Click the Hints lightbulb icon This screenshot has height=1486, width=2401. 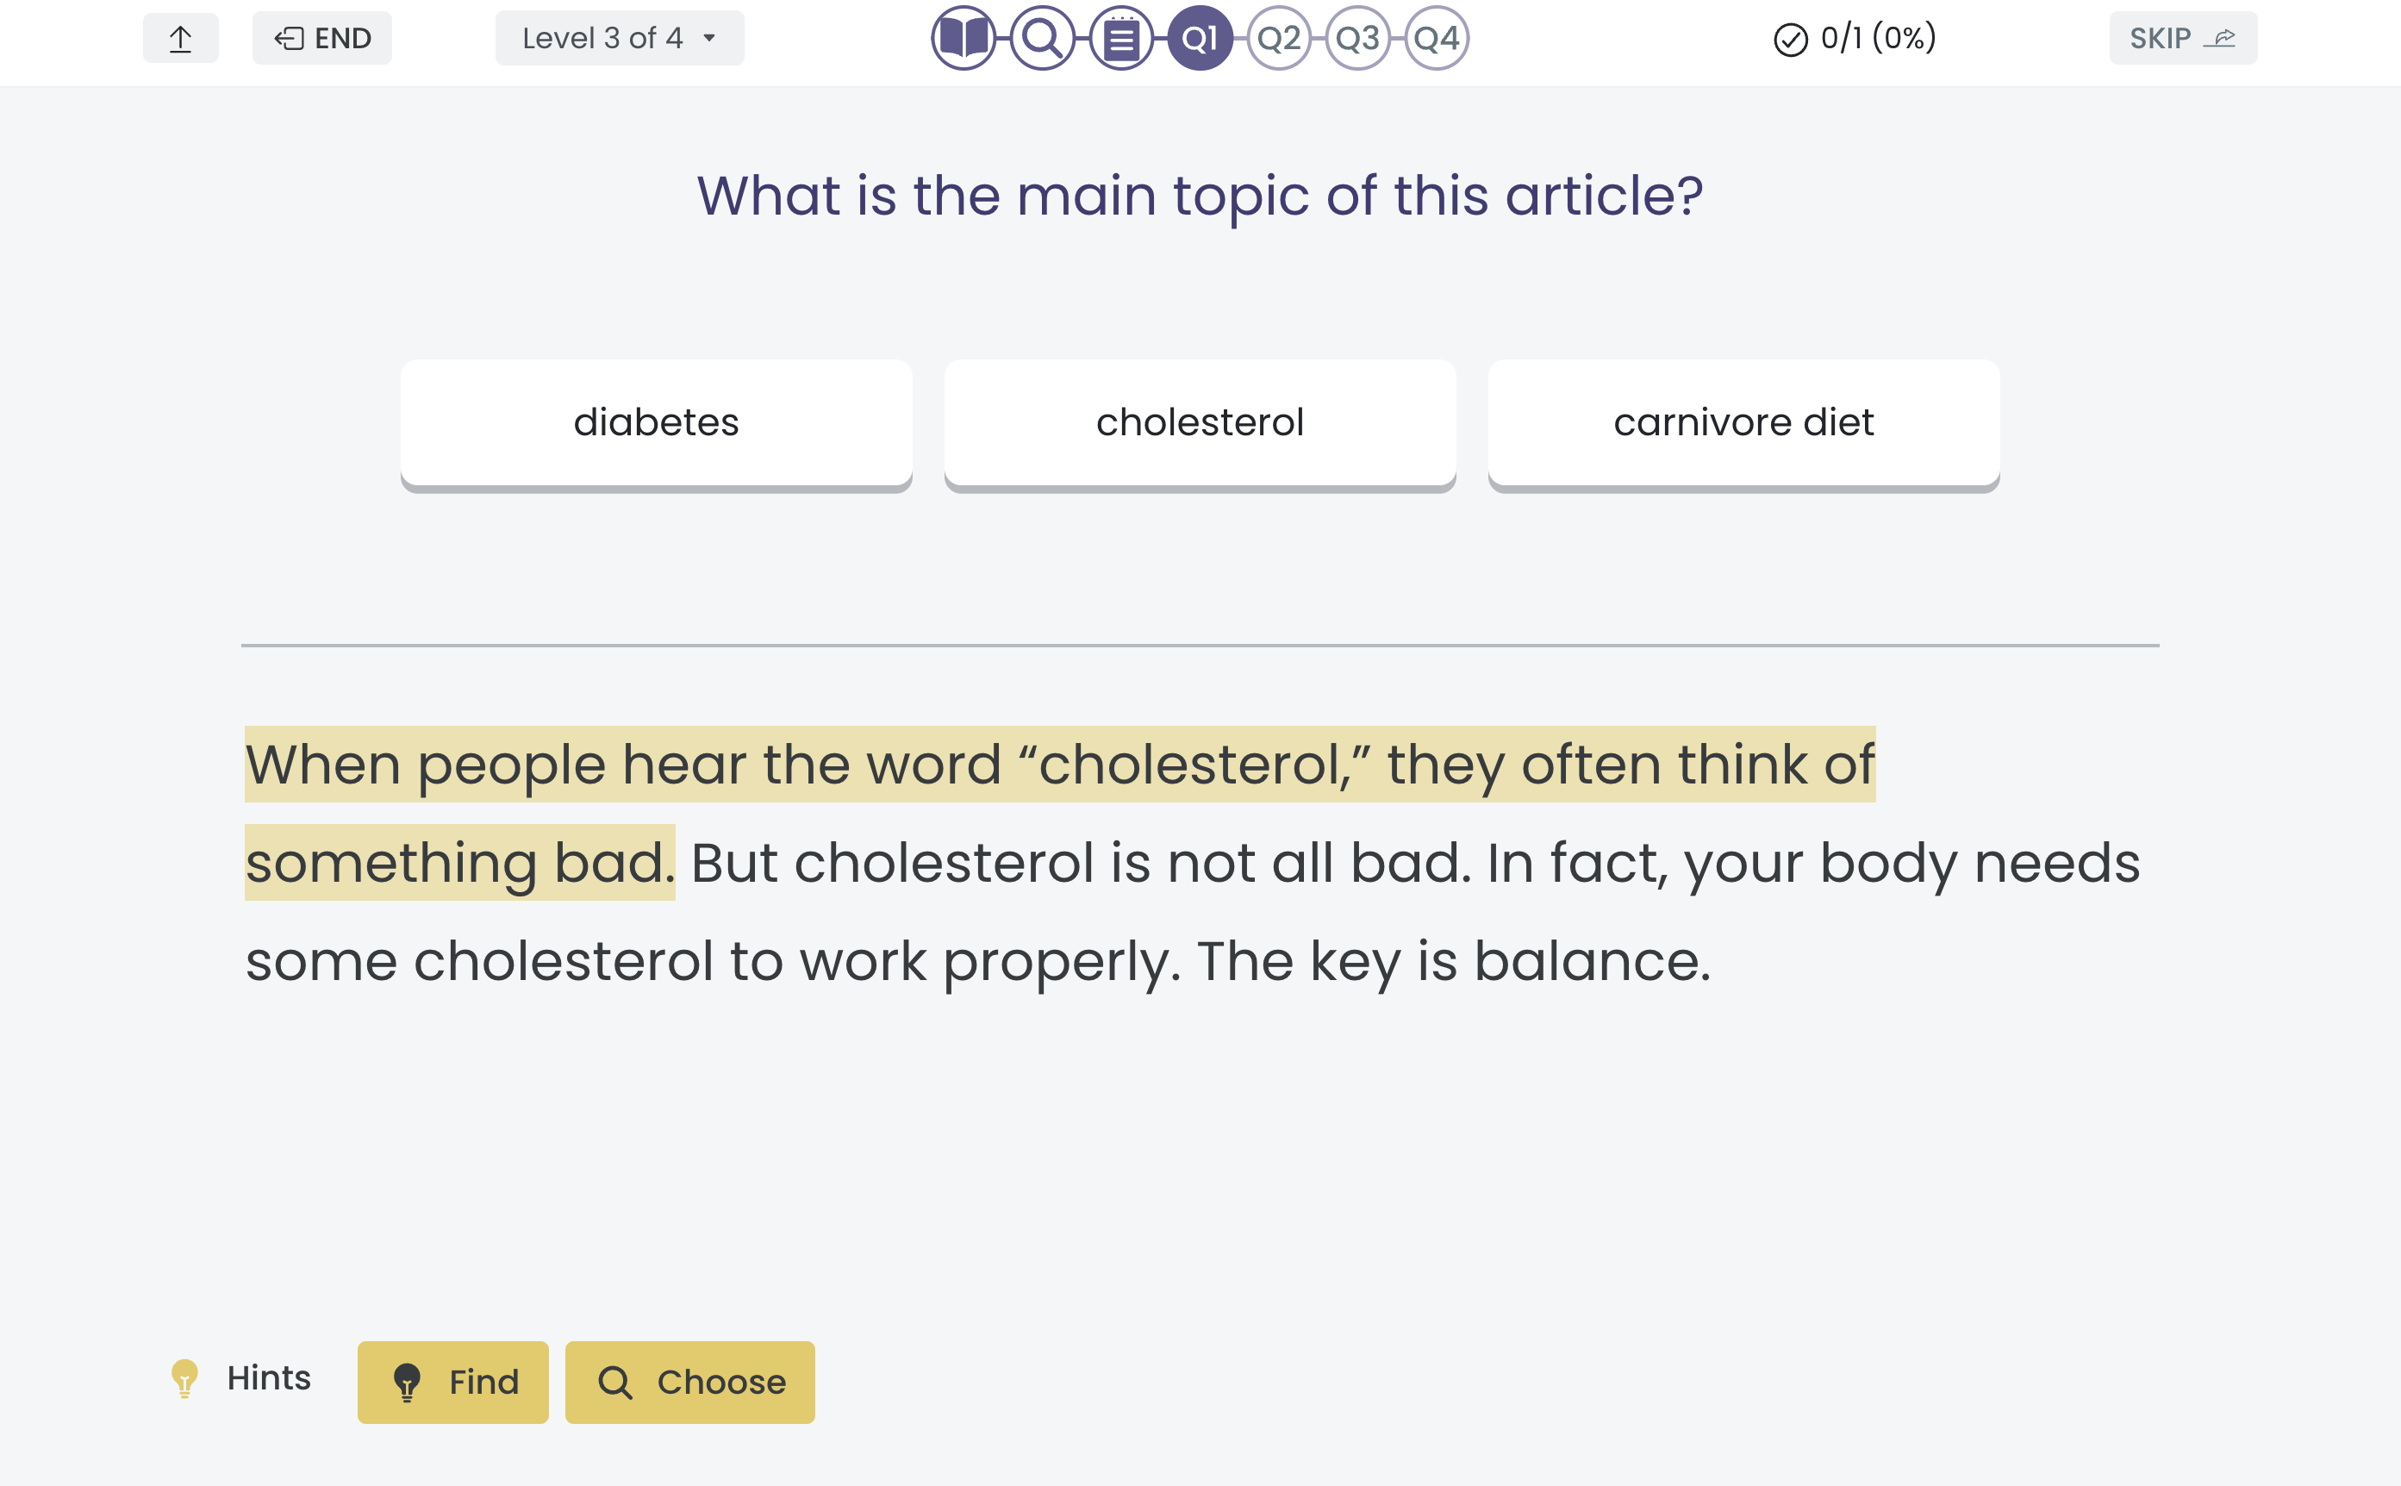tap(184, 1378)
